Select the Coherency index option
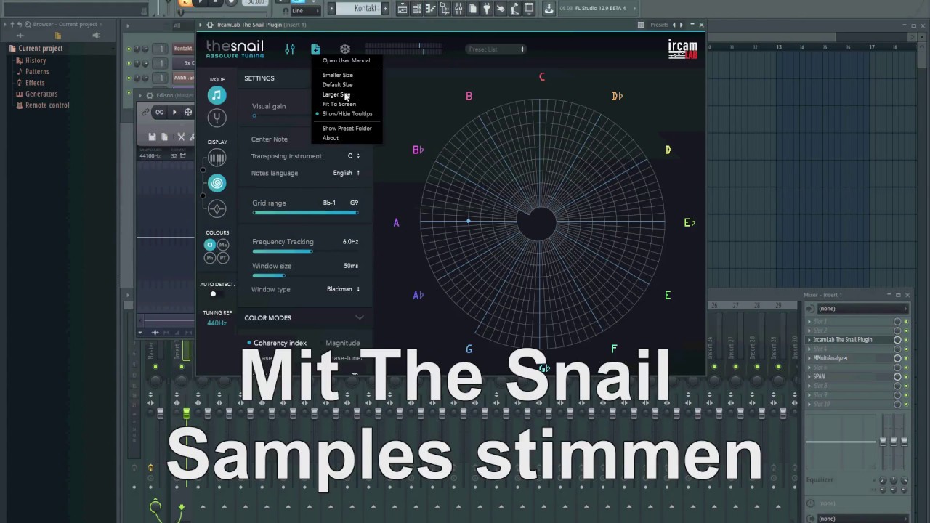 pos(277,343)
